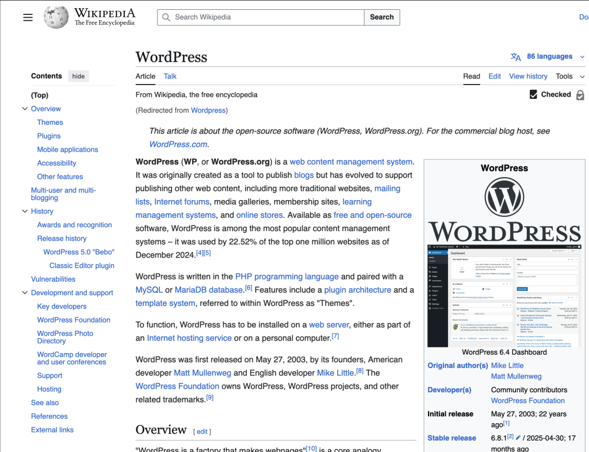Toggle the Checked checkbox
Viewport: 589px width, 452px height.
point(533,95)
